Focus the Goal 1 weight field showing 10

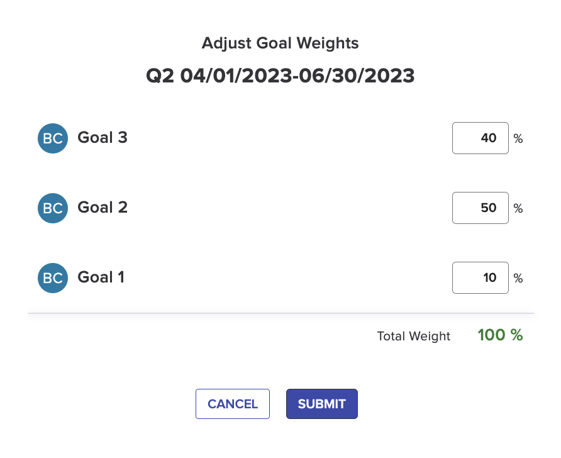point(480,277)
